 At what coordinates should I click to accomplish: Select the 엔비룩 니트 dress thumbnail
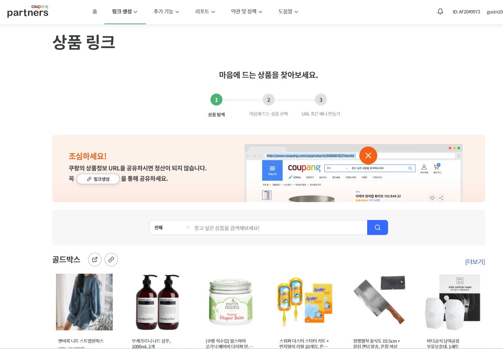click(x=84, y=302)
